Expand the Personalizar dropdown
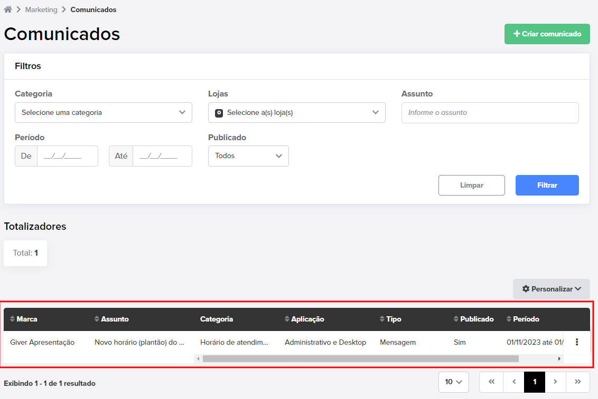 551,289
